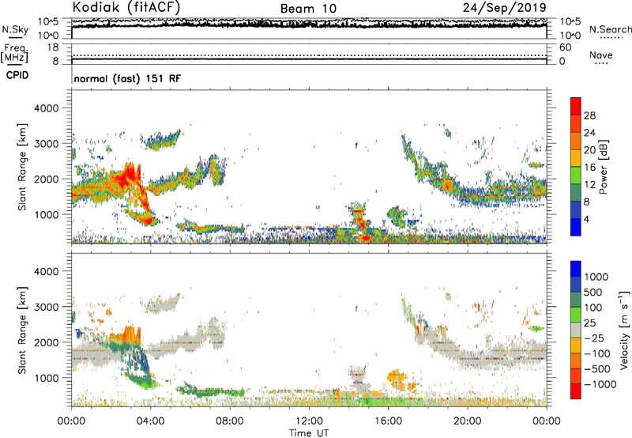632x438 pixels.
Task: Click the "100" label on the Velocity colorbar
Action: coord(595,308)
